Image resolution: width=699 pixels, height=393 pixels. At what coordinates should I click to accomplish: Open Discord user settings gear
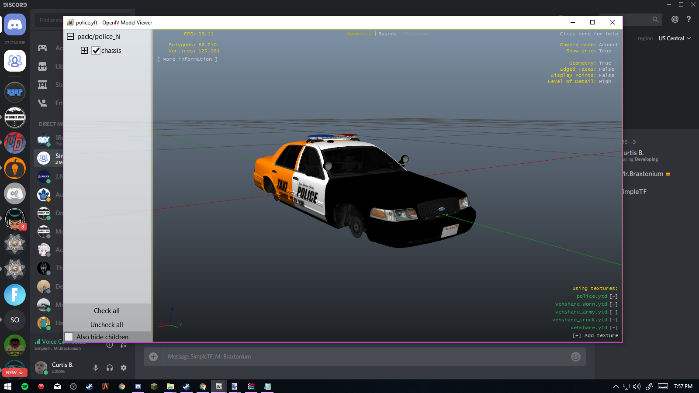tap(124, 368)
